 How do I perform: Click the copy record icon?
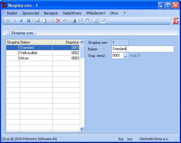pyautogui.click(x=51, y=21)
